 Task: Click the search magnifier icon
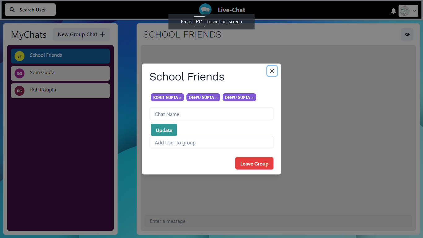click(x=12, y=10)
